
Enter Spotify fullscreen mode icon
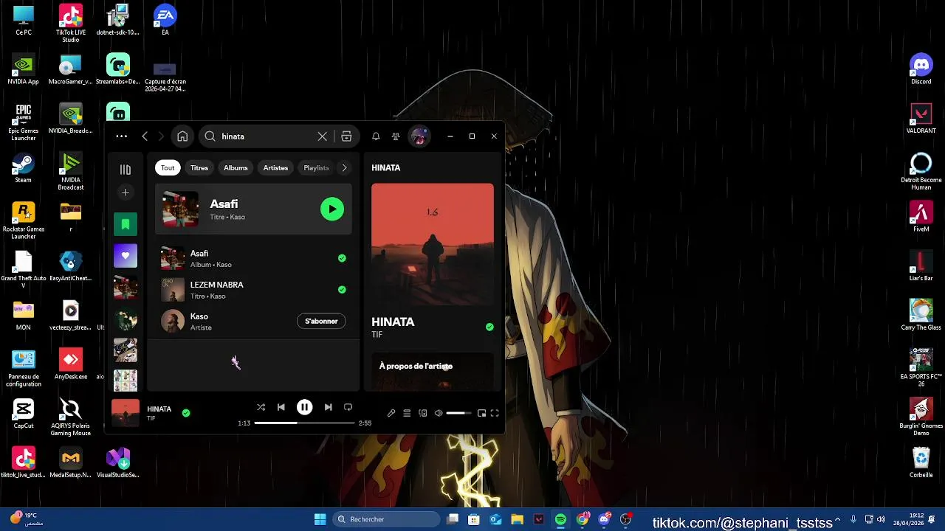(495, 414)
